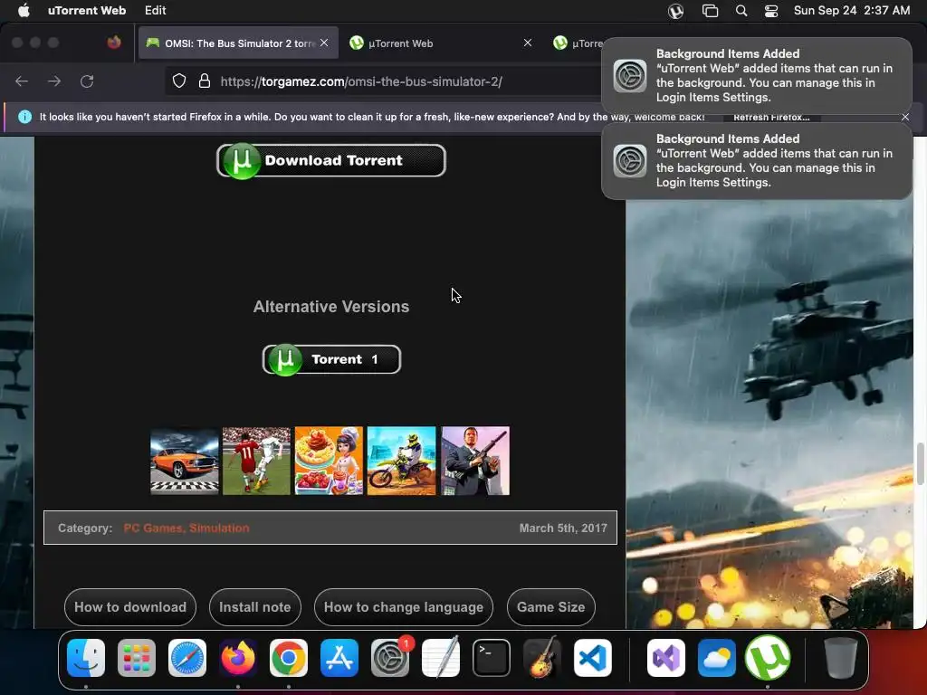Open GarageBand from the Dock

[542, 658]
